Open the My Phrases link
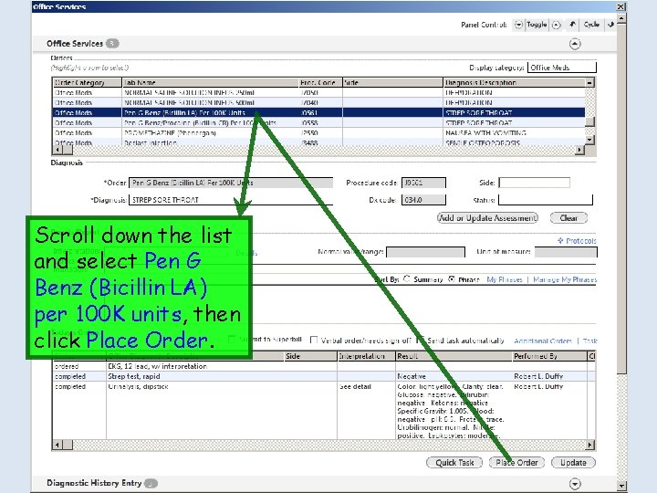657x493 pixels. (x=505, y=279)
